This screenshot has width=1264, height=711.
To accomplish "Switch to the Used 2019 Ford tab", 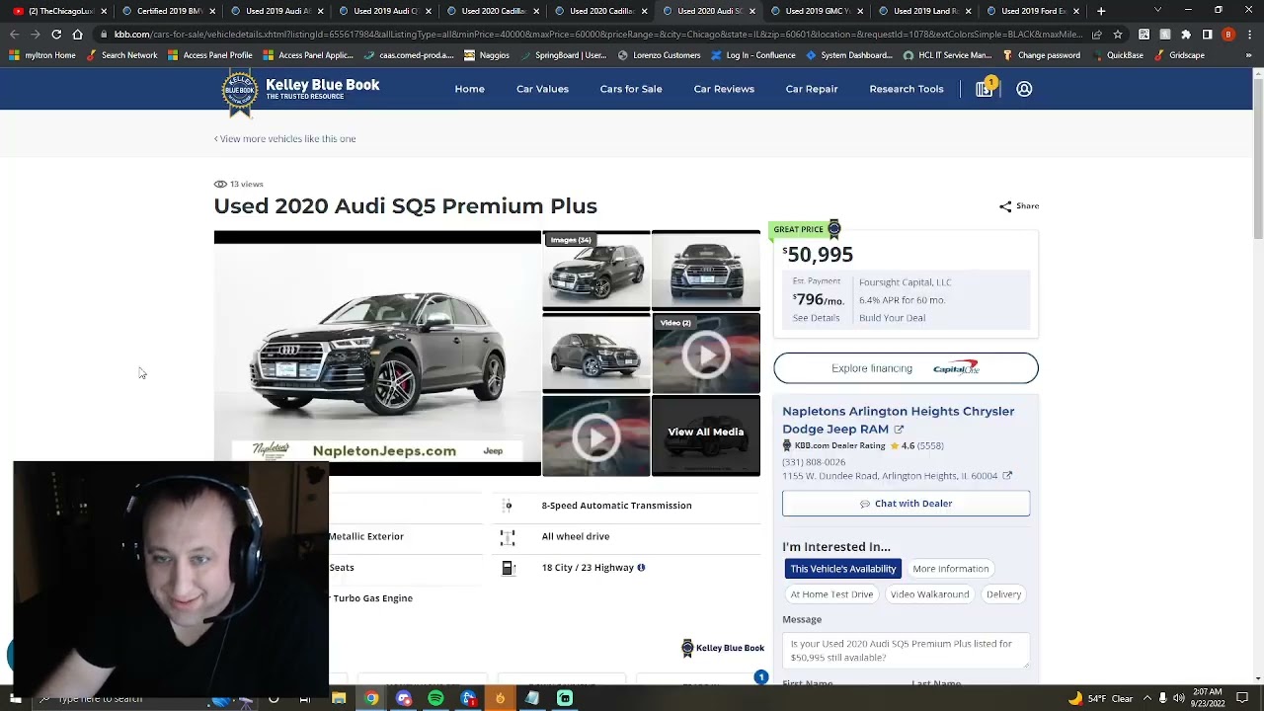I will coord(1033,11).
